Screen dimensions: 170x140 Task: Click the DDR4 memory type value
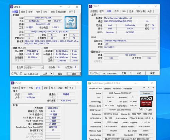coord(31,94)
